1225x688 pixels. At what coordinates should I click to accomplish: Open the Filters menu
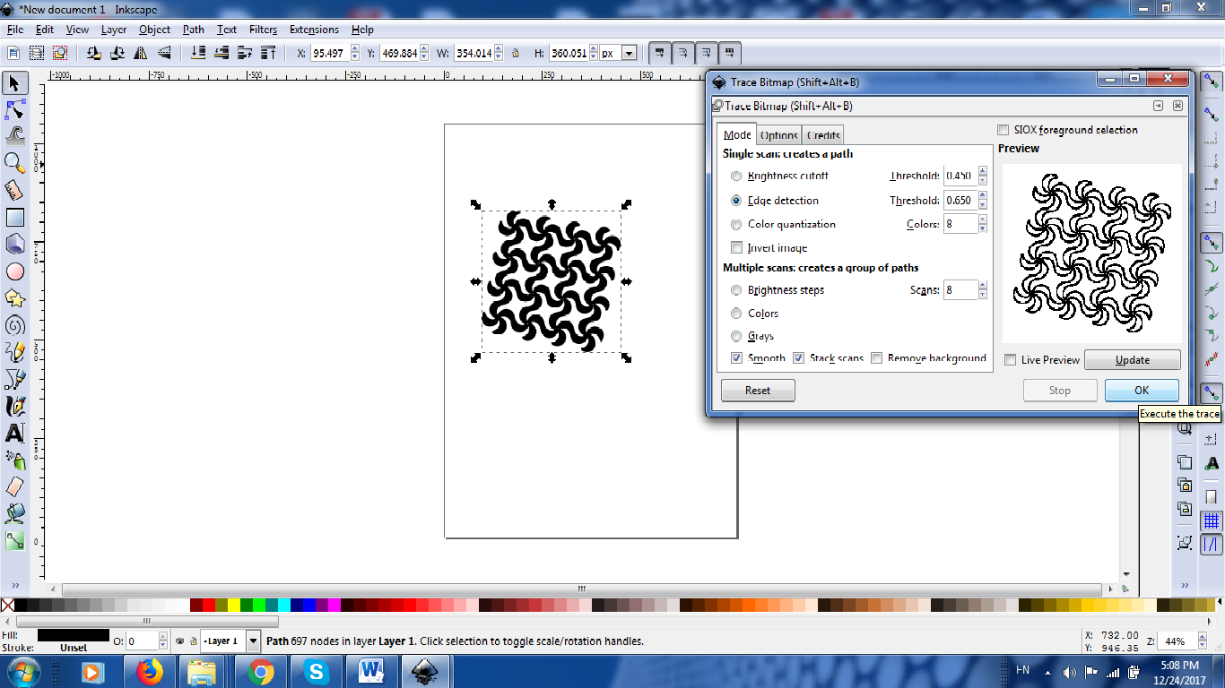pyautogui.click(x=263, y=30)
